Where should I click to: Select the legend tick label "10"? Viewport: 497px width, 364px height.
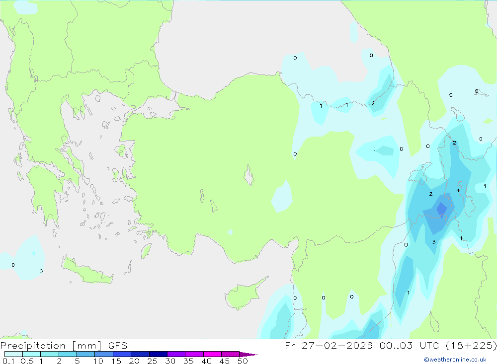[98, 361]
